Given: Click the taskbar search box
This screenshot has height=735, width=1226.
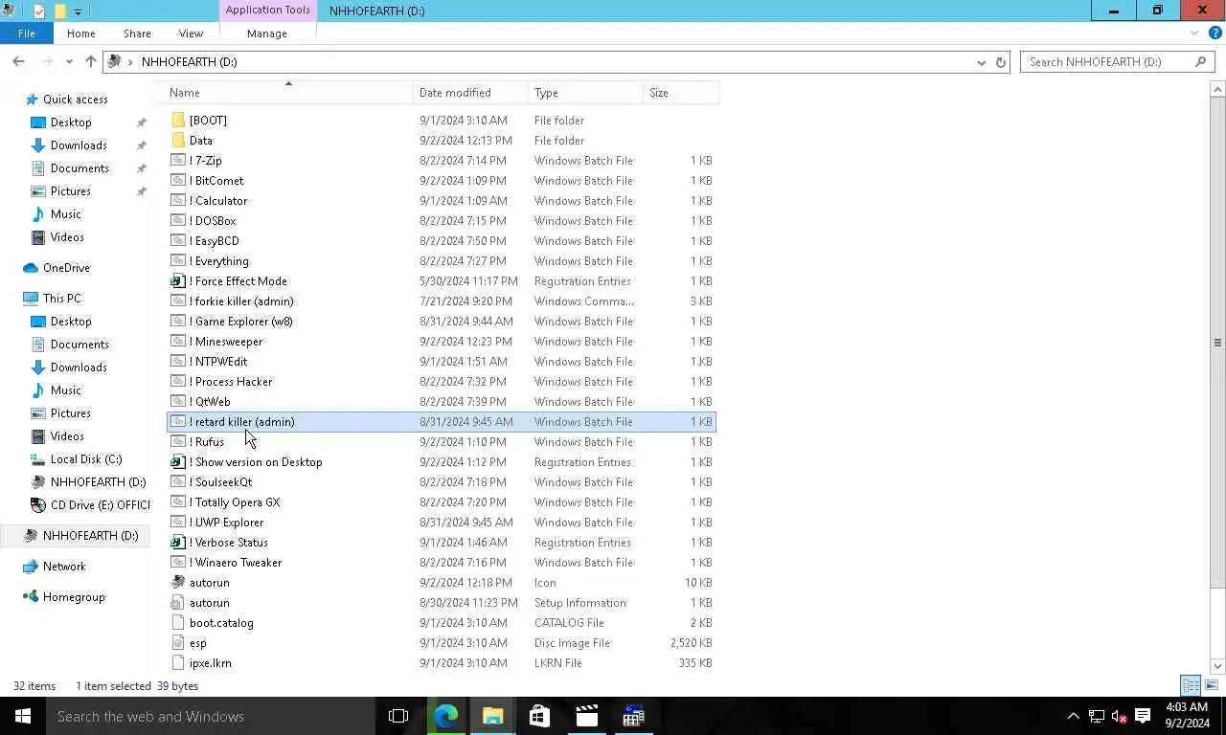Looking at the screenshot, I should pyautogui.click(x=211, y=716).
